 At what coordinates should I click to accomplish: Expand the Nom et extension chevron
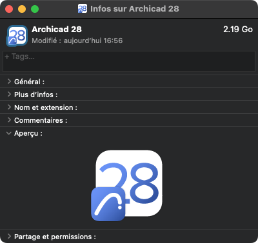point(9,107)
